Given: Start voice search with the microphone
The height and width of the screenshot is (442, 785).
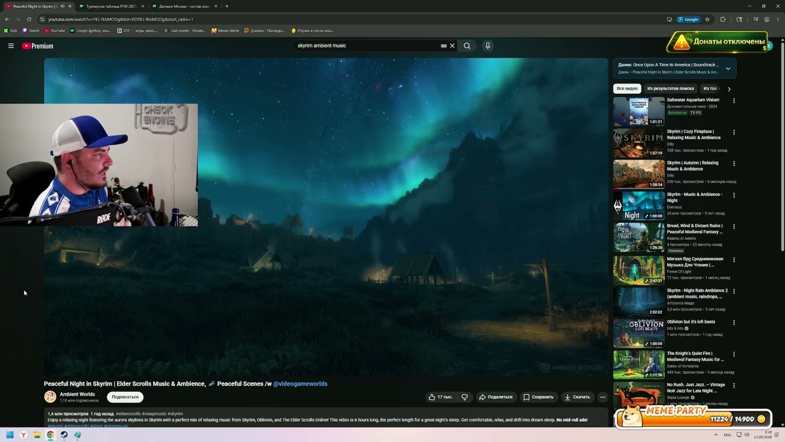Looking at the screenshot, I should tap(488, 45).
